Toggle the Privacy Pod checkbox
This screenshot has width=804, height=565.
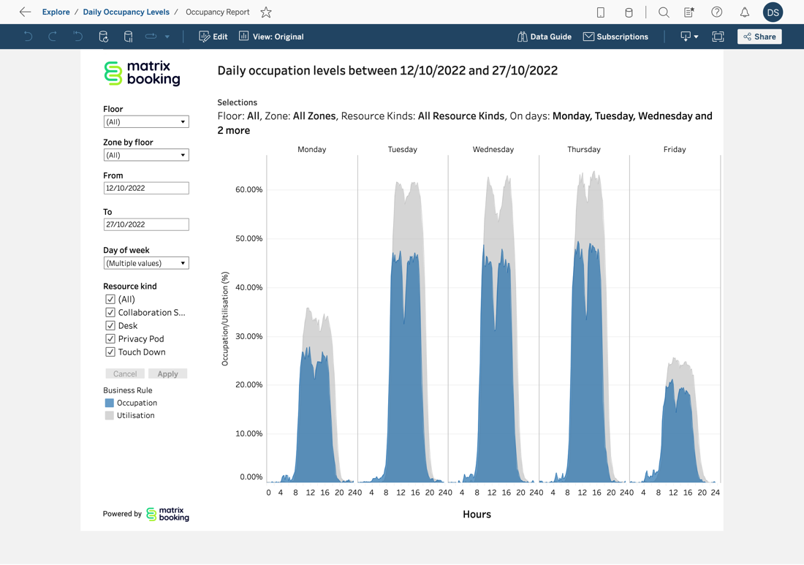pyautogui.click(x=110, y=339)
